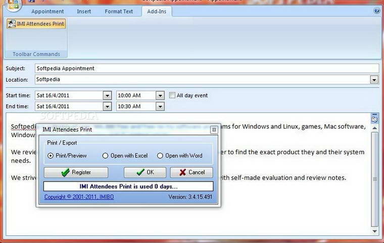The width and height of the screenshot is (384, 243).
Task: Open Outlook help question mark icon
Action: 376,11
